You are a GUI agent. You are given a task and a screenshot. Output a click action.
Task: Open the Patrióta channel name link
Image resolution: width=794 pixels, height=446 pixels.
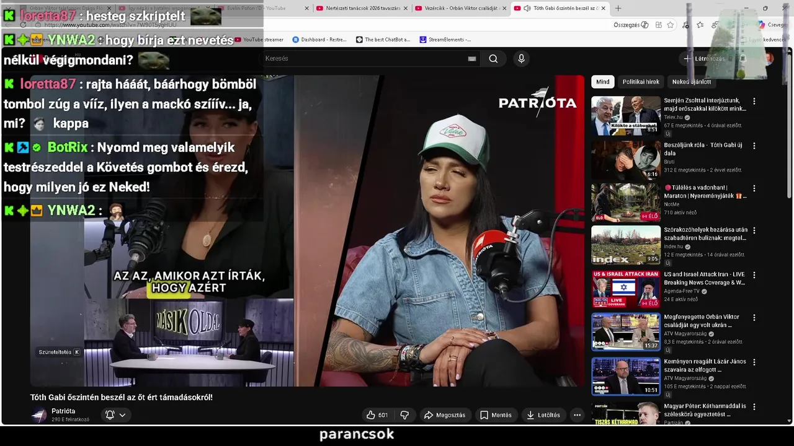click(x=63, y=411)
